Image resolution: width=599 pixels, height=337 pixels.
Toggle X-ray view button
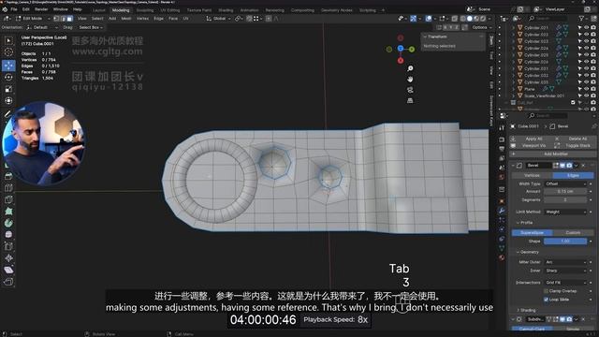(x=454, y=19)
